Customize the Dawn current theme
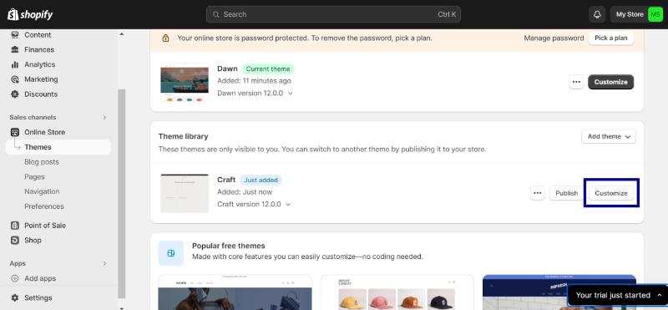 point(611,82)
